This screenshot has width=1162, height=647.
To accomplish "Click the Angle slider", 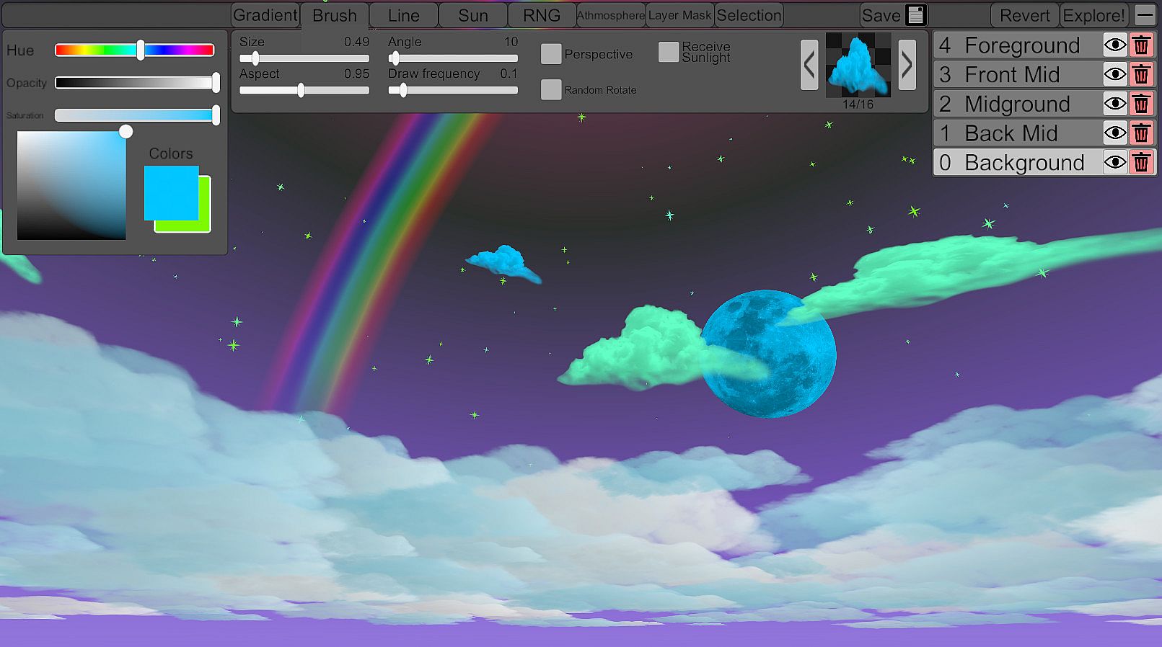I will coord(453,58).
